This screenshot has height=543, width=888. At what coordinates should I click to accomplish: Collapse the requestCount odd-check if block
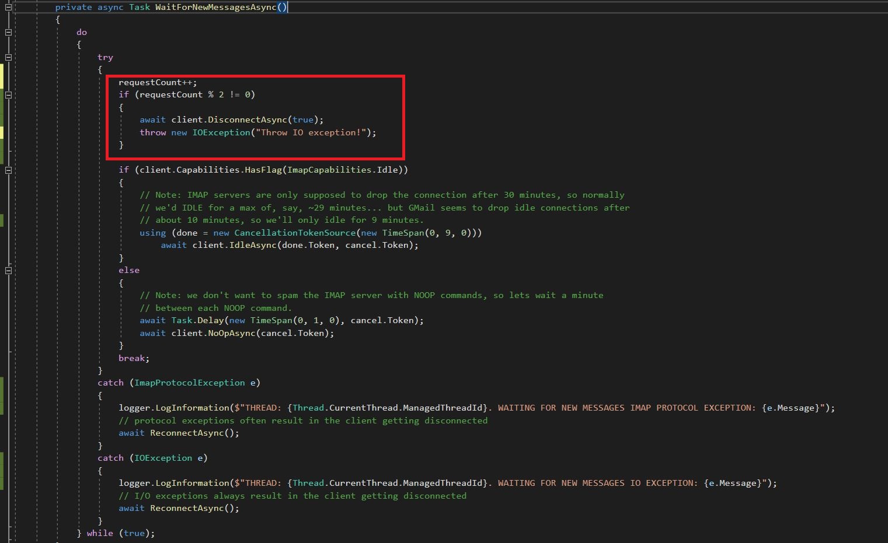click(x=8, y=95)
